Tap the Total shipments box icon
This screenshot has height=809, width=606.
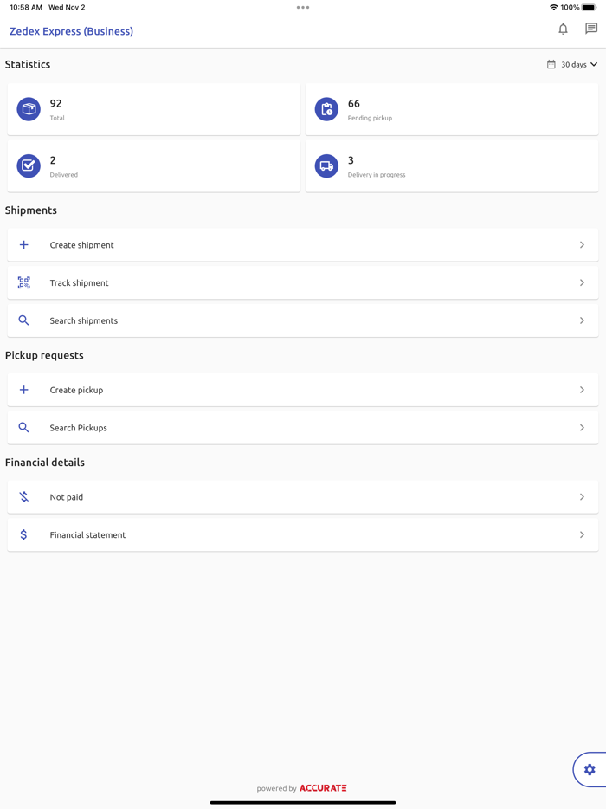coord(29,109)
